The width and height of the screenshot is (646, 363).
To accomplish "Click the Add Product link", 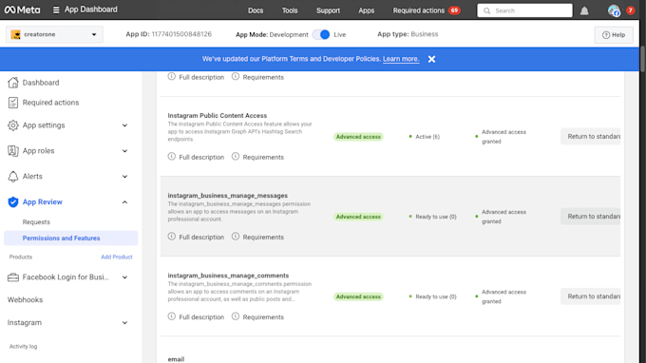I will click(117, 257).
